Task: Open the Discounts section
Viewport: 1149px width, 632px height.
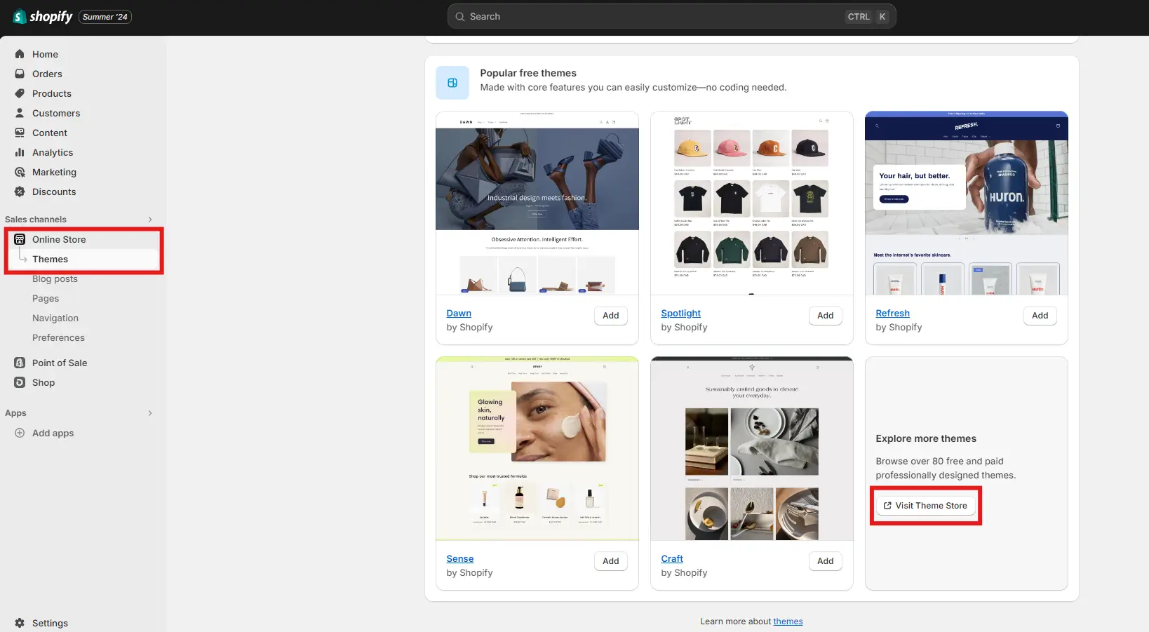Action: click(54, 191)
